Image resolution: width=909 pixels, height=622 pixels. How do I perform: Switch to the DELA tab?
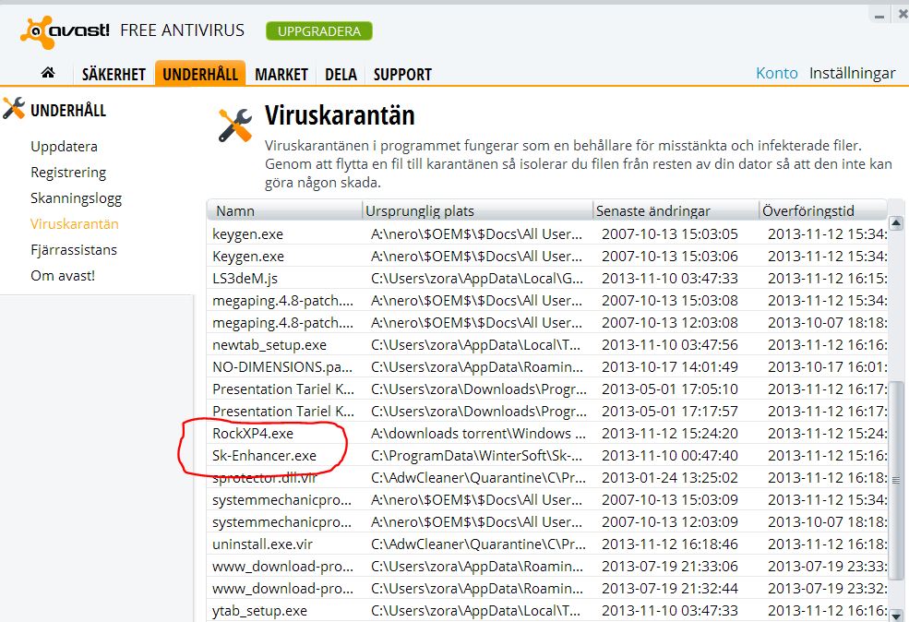(x=341, y=74)
